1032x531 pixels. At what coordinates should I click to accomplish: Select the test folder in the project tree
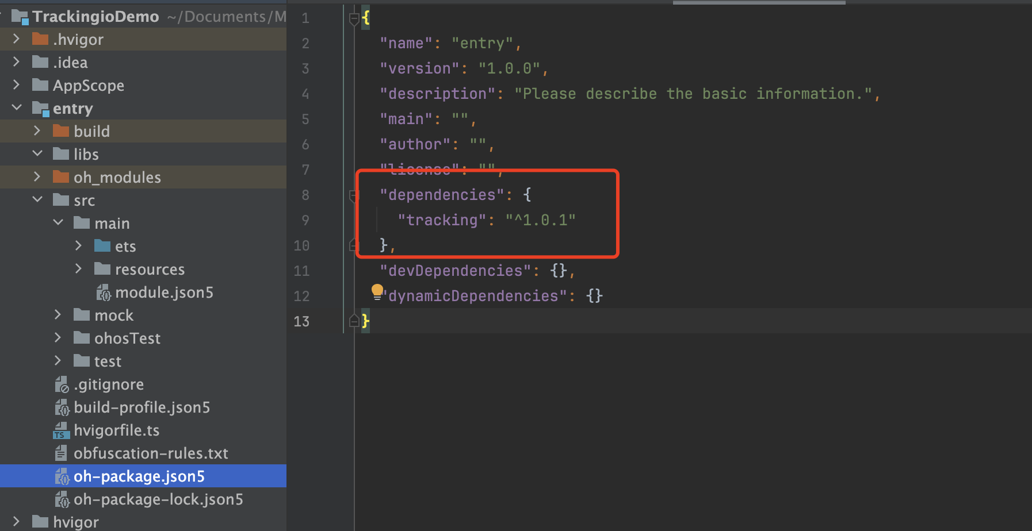click(x=107, y=360)
